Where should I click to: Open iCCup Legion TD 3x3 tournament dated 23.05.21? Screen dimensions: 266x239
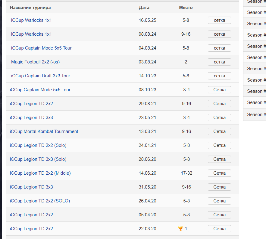(x=31, y=118)
